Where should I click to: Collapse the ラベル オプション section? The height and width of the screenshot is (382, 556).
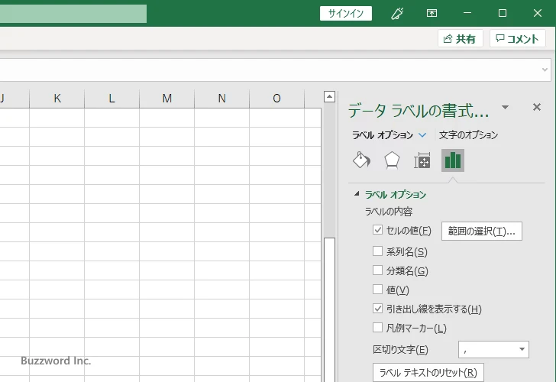pyautogui.click(x=357, y=193)
